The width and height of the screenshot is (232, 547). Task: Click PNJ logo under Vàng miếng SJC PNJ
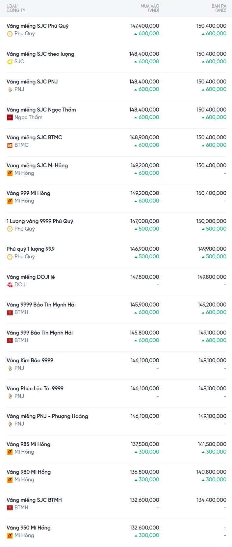10,89
